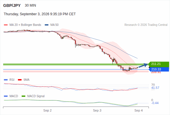The image size is (170, 115).
Task: Click the RSI value 41.57
Action: (155, 88)
